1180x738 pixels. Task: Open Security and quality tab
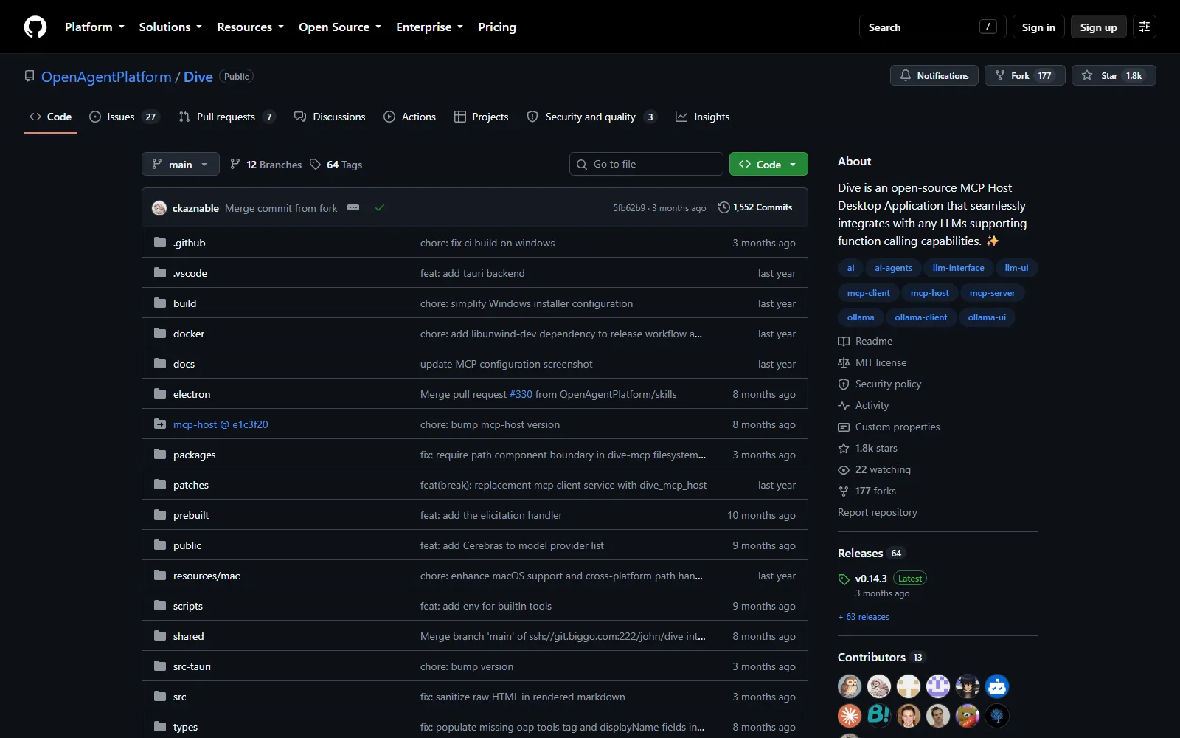tap(591, 117)
